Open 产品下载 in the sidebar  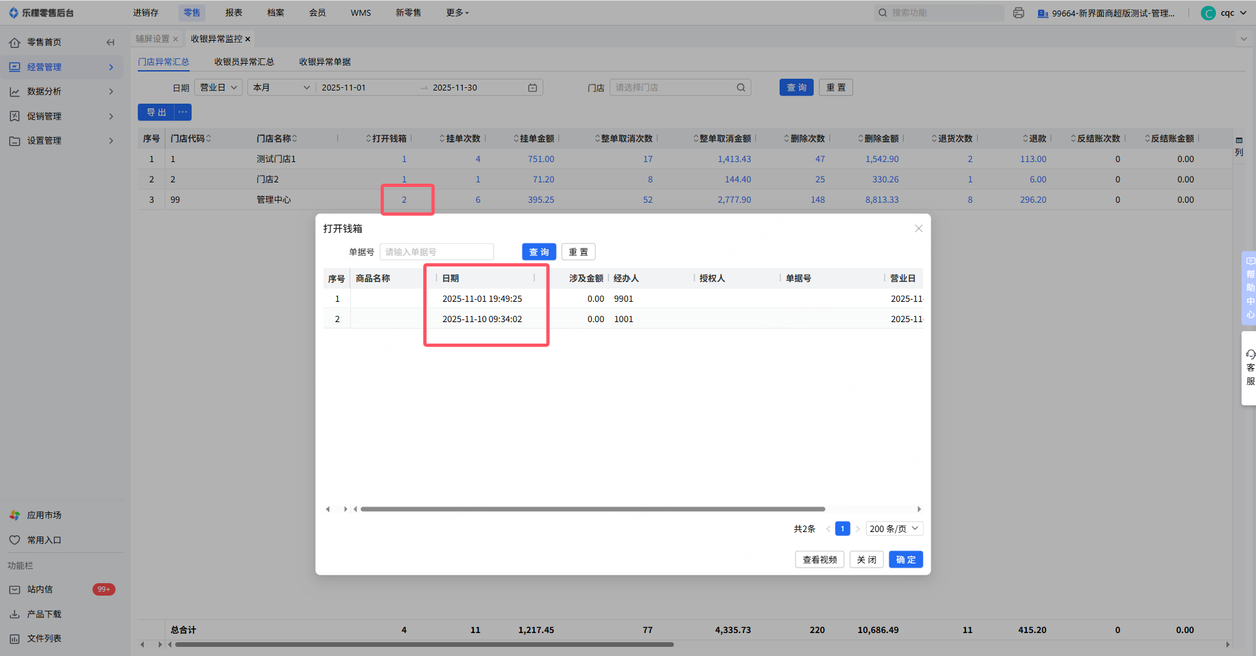(44, 615)
